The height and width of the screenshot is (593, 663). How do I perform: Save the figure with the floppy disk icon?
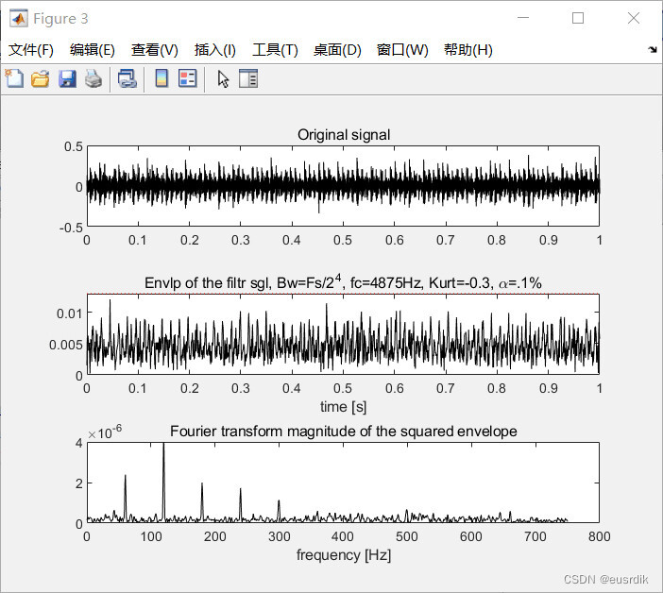click(x=67, y=79)
